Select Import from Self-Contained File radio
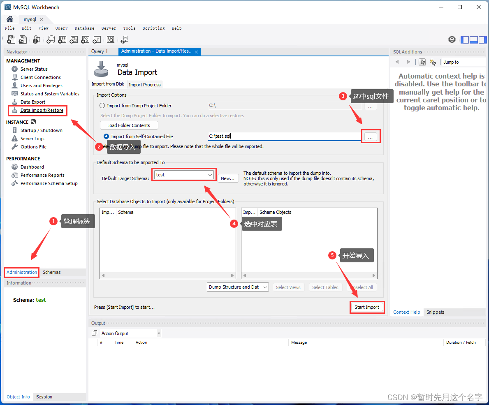 (x=107, y=136)
